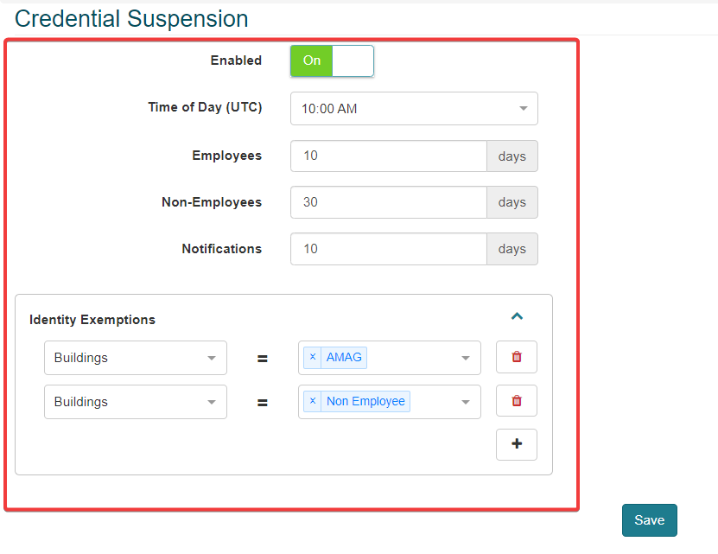Click the Non-Employees days input field
This screenshot has width=718, height=554.
pyautogui.click(x=389, y=202)
